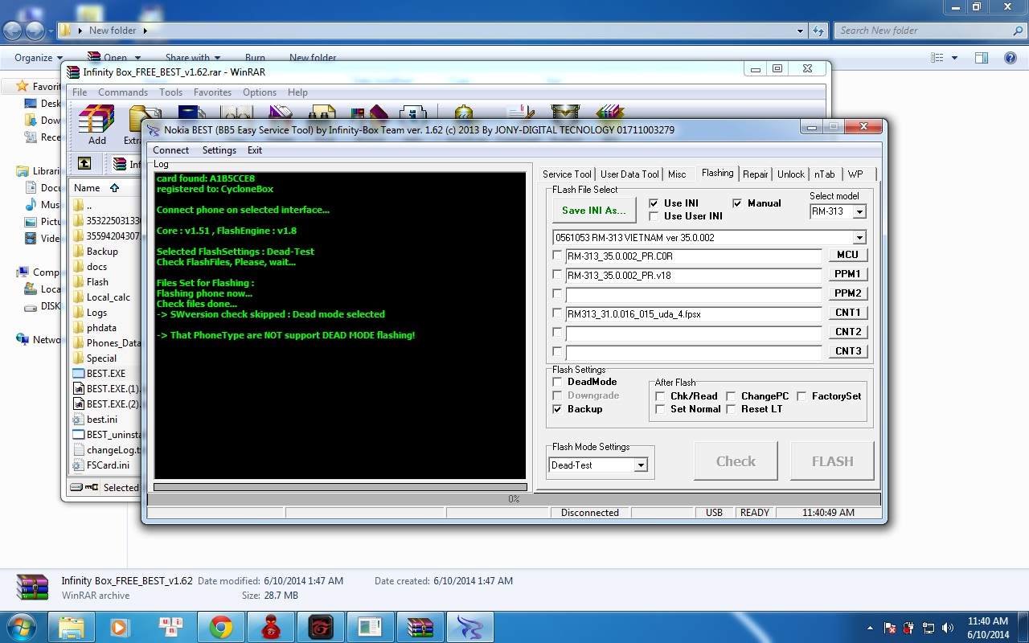Screen dimensions: 1029x643
Task: Open the Commands menu in WinRAR
Action: coord(123,92)
